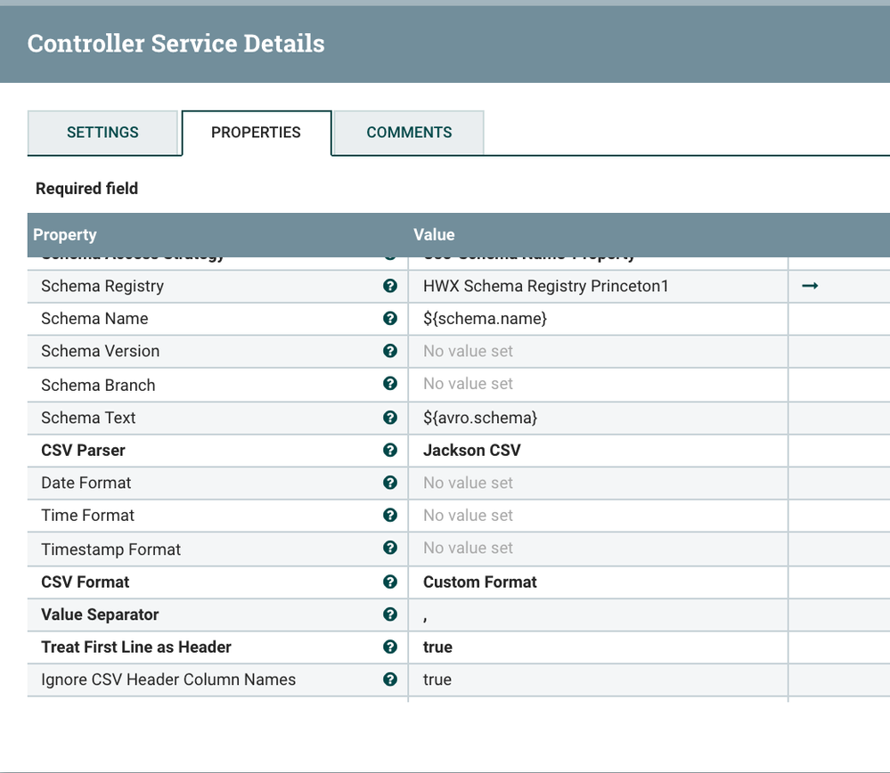Click the Value column header
The image size is (890, 773).
click(434, 235)
